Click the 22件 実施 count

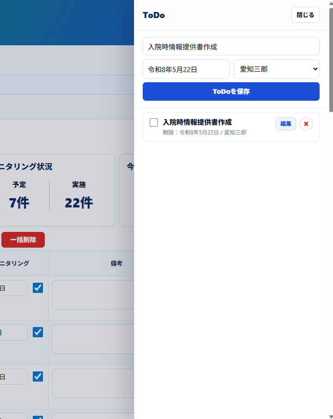click(x=79, y=202)
